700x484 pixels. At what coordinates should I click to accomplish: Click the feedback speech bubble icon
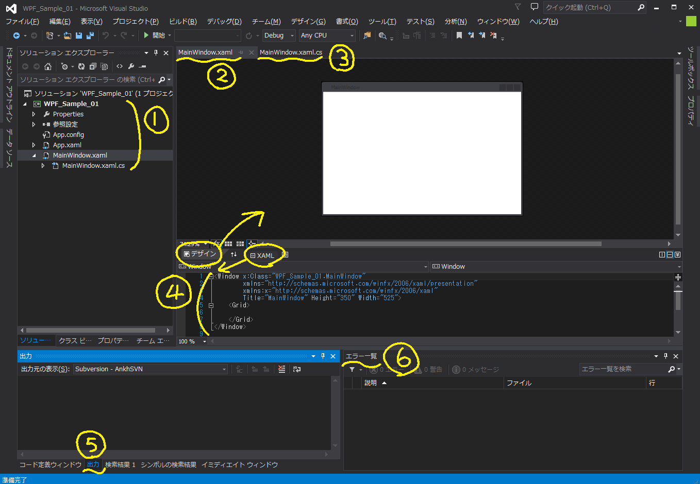(535, 7)
